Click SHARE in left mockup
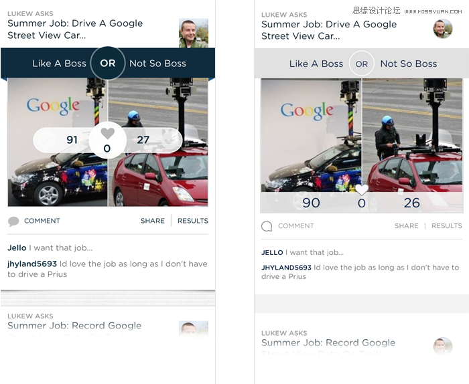The image size is (469, 384). [153, 221]
